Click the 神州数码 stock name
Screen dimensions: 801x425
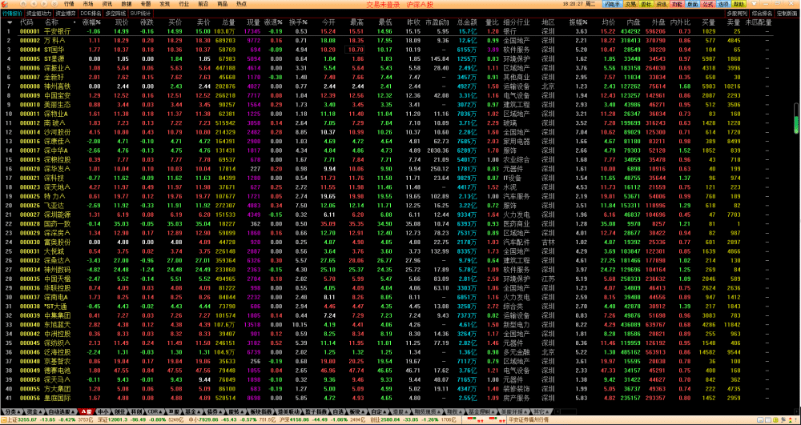[58, 270]
